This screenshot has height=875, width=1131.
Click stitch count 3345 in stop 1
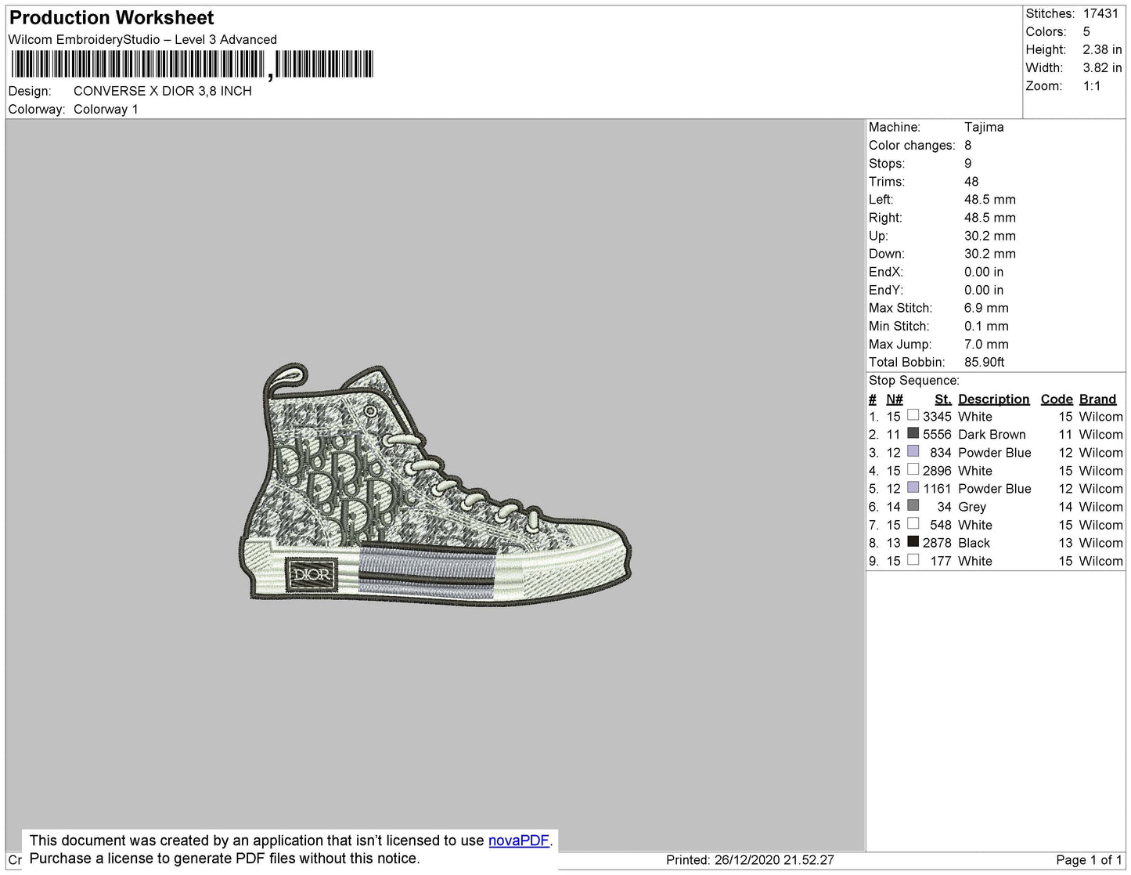(x=937, y=416)
